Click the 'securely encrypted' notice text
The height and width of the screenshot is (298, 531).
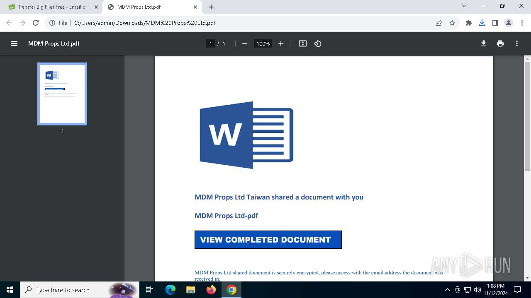319,276
